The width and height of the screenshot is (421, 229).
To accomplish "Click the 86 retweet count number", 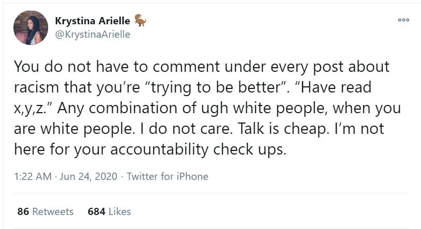I will [x=22, y=211].
